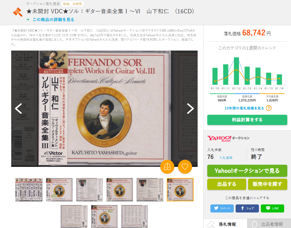Viewport: 291px width, 228px height.
Task: Select the highlighted Vol.III cover thumbnail
Action: [x=180, y=190]
